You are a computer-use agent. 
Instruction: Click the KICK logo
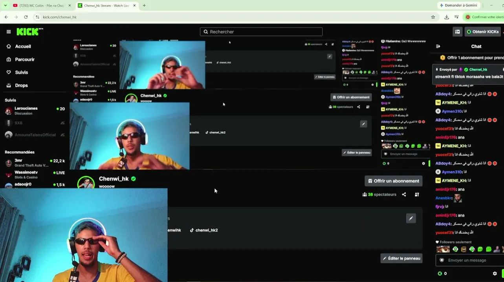29,32
